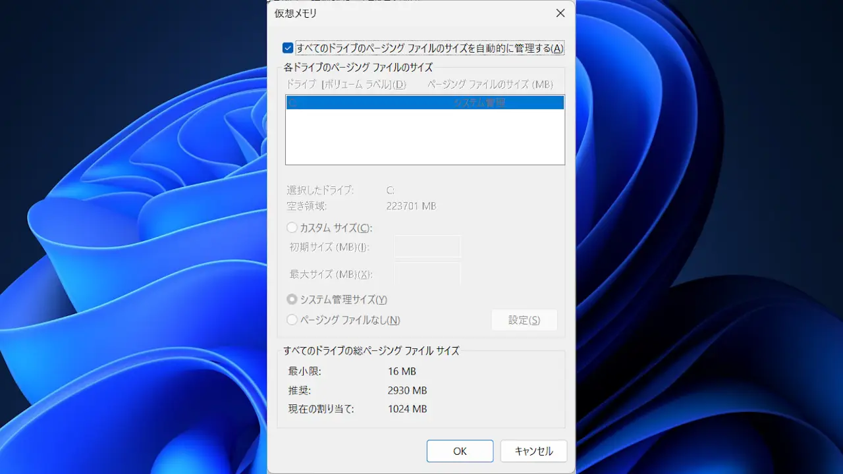
Task: Click the 仮想メモリ title bar text
Action: [296, 13]
